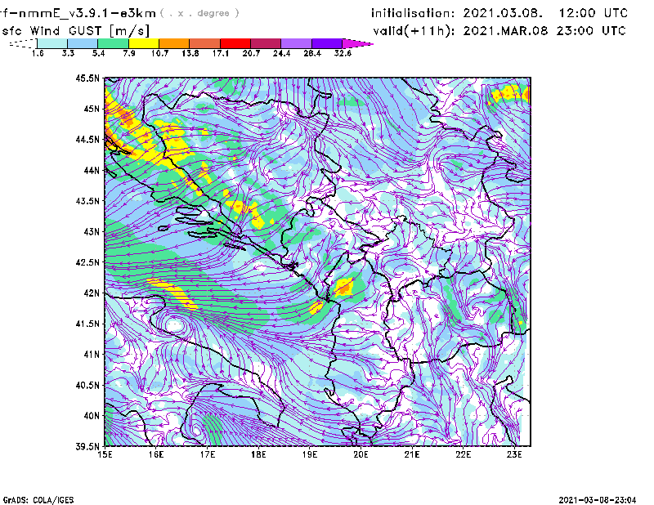Click the '21E' longitude label

[412, 454]
